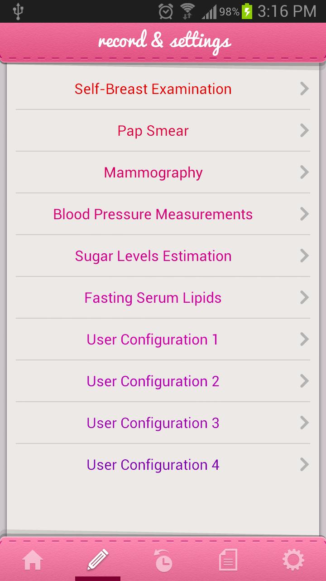Image resolution: width=326 pixels, height=581 pixels.
Task: Select Fasting Serum Lipids
Action: [x=153, y=298]
